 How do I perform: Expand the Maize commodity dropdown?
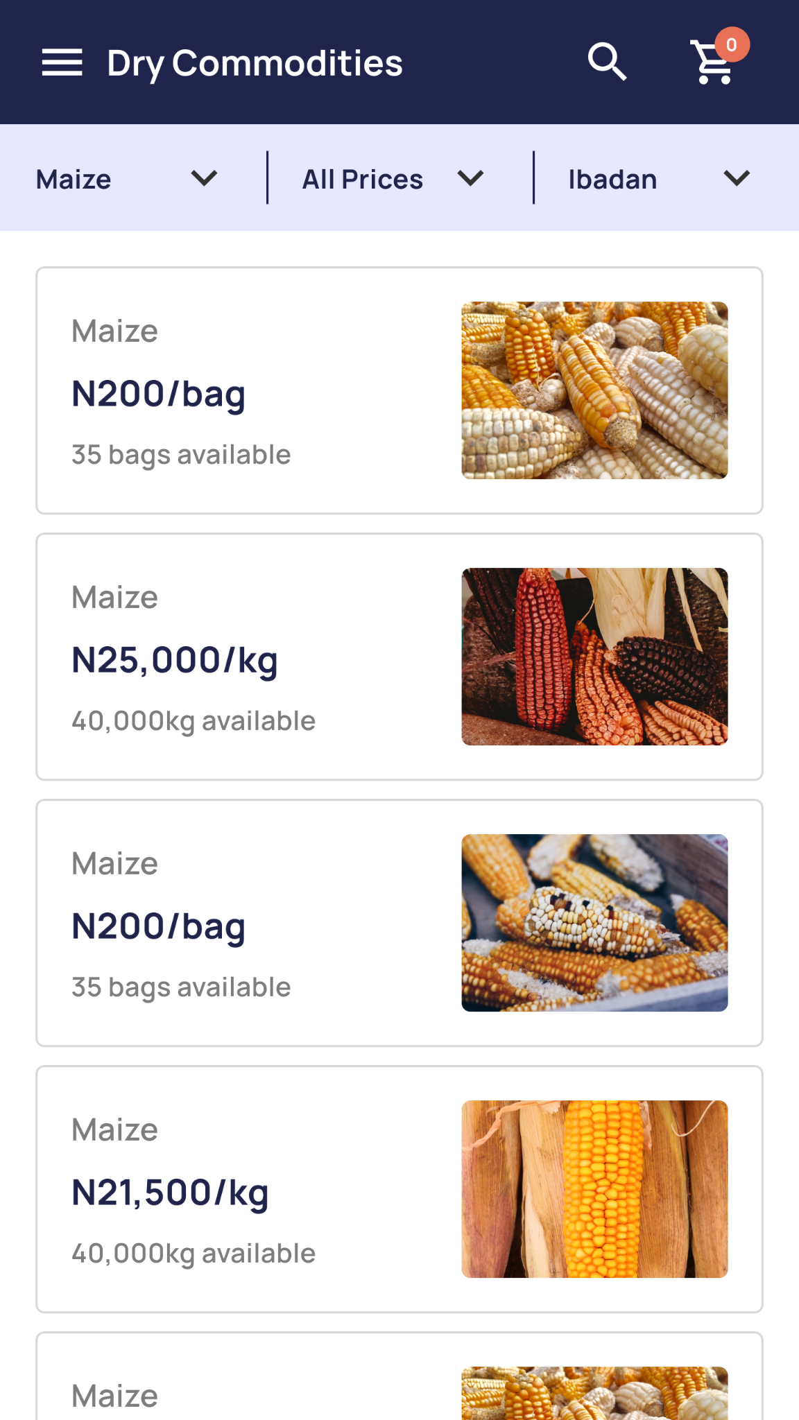tap(126, 179)
